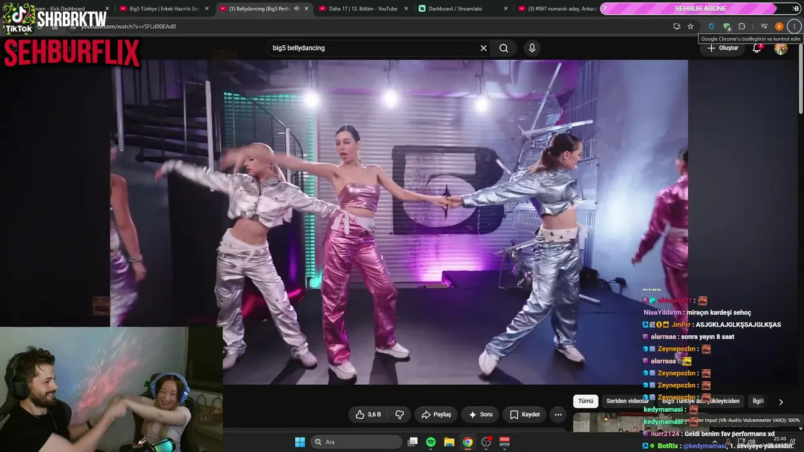The width and height of the screenshot is (804, 452).
Task: Open YouTube notifications bell
Action: click(757, 48)
